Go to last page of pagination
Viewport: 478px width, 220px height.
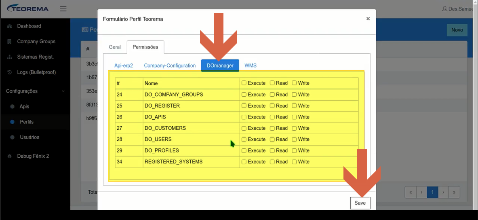click(x=454, y=192)
